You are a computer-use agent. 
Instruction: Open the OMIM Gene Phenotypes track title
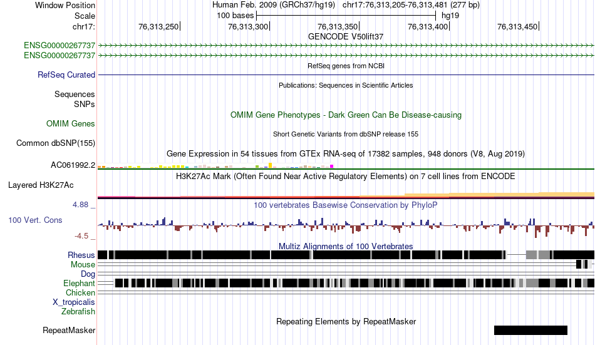(346, 115)
